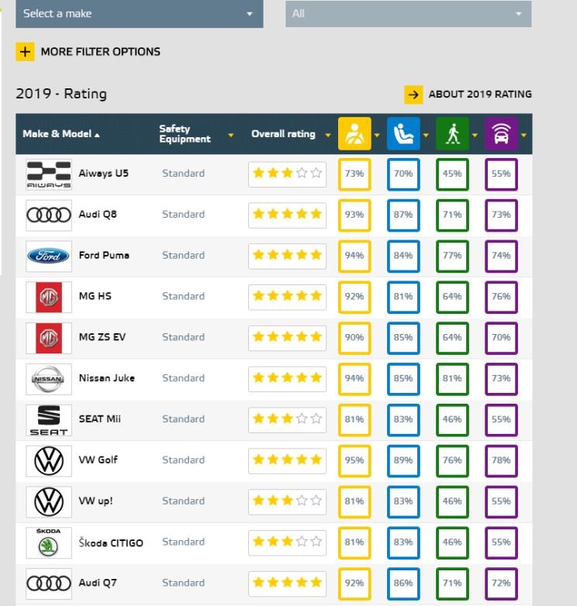Screen dimensions: 577x606
Task: Open the Select a make dropdown
Action: [x=140, y=14]
